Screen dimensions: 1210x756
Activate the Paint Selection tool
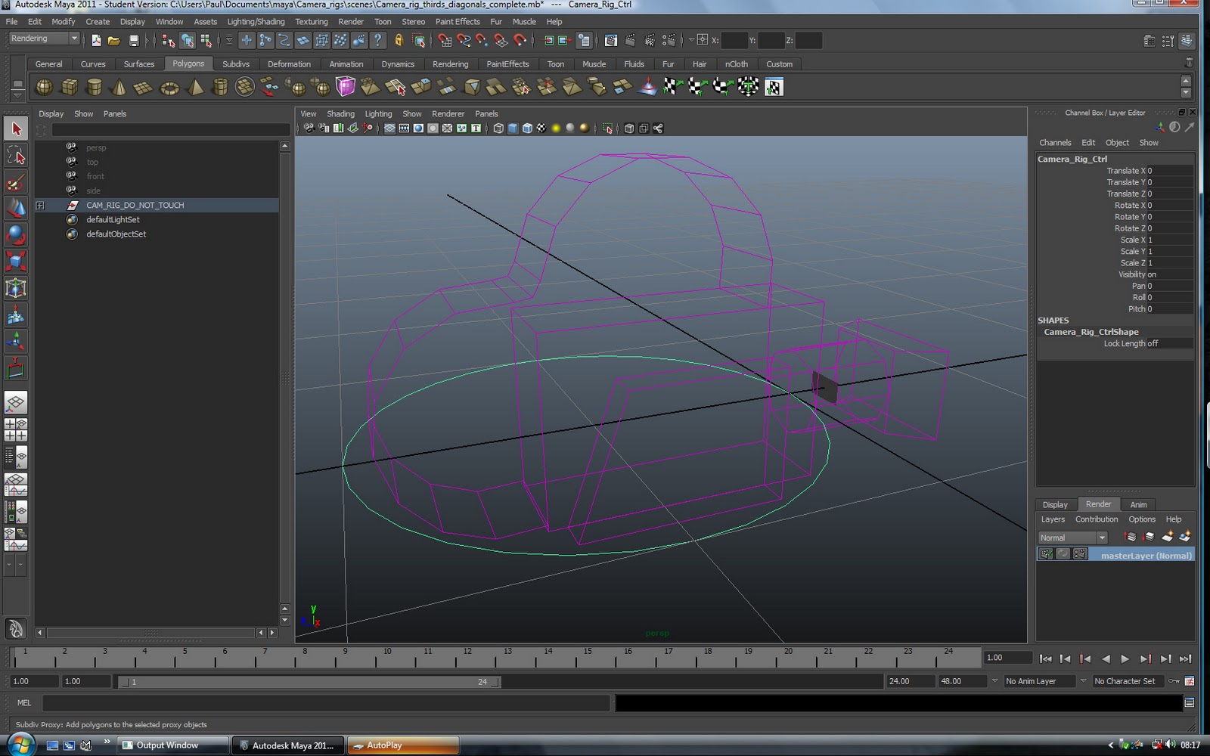point(16,181)
